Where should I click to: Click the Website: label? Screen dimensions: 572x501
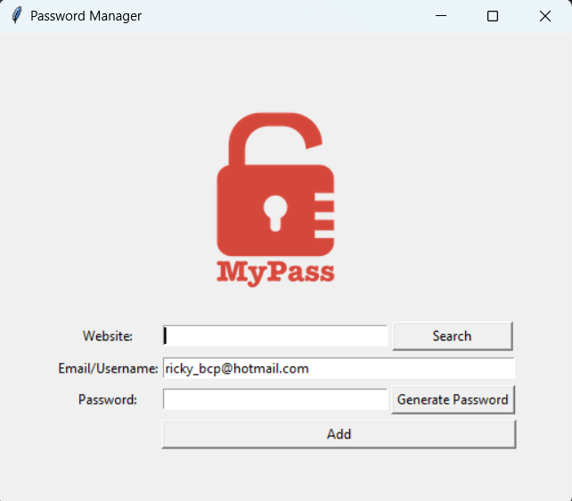point(108,336)
